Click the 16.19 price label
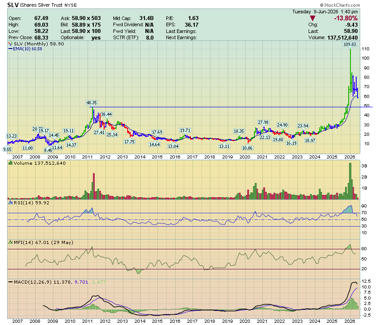Screen dimensions: 378x325 [x=291, y=143]
